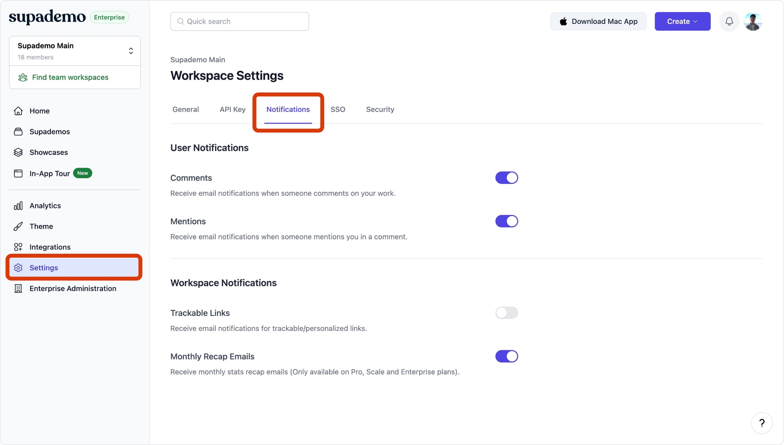Click the Theme paintbrush icon
This screenshot has width=784, height=445.
pyautogui.click(x=18, y=226)
